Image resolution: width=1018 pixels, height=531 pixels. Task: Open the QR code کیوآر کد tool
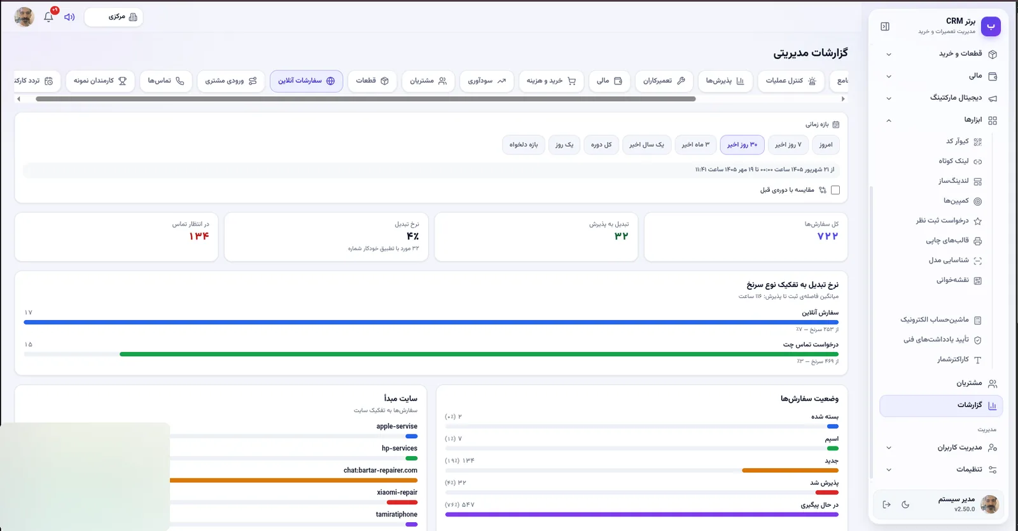tap(963, 142)
